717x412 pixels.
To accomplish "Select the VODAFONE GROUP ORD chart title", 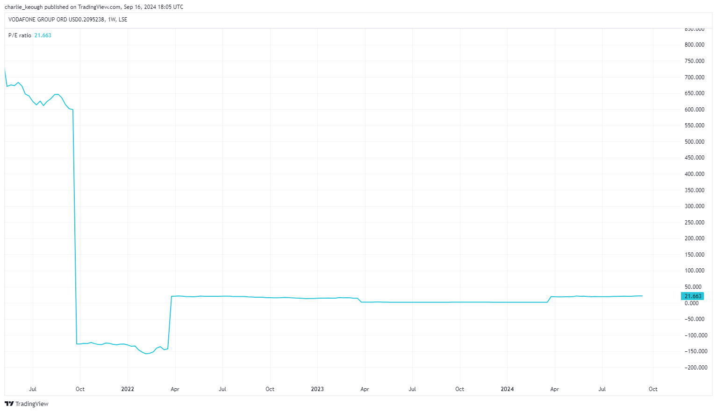I will point(67,20).
